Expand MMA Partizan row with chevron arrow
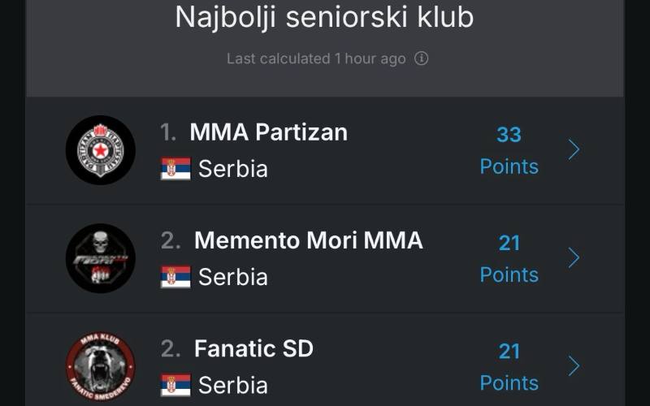The width and height of the screenshot is (650, 406). coord(574,149)
